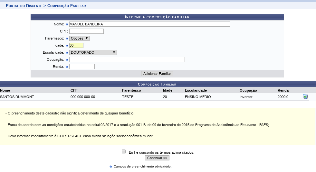The height and width of the screenshot is (172, 316).
Task: Focus the Nome field containing MANUEL BANDEIRA
Action: coord(149,24)
